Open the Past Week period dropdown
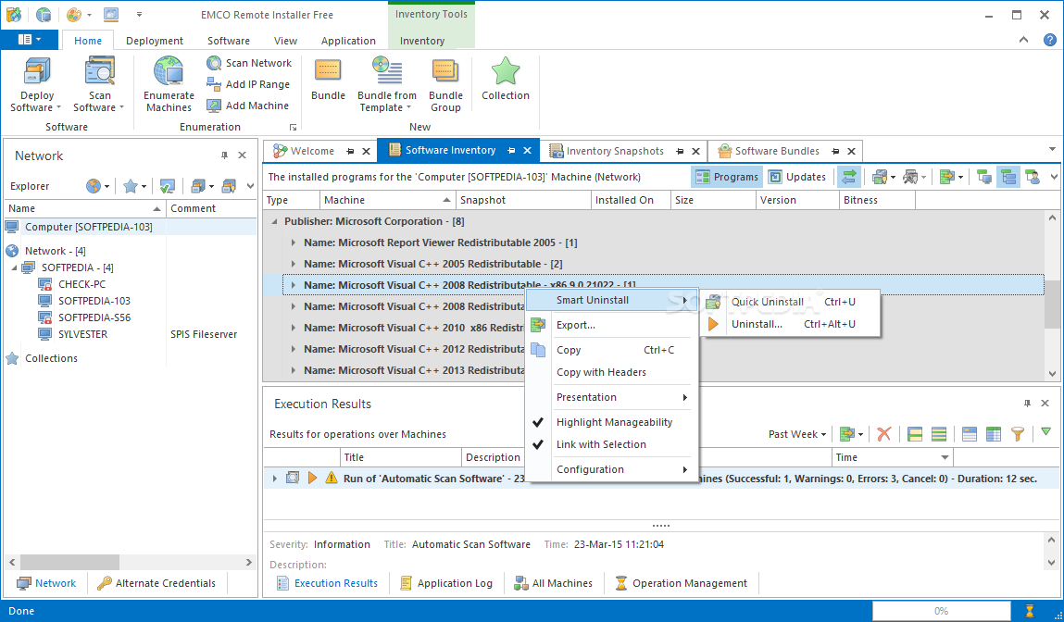The image size is (1064, 622). pos(797,434)
